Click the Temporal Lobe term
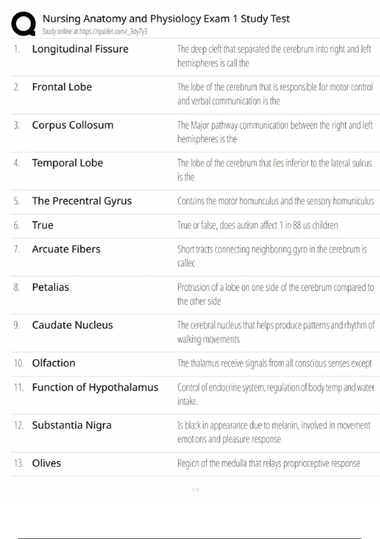The width and height of the screenshot is (380, 539). click(x=67, y=163)
